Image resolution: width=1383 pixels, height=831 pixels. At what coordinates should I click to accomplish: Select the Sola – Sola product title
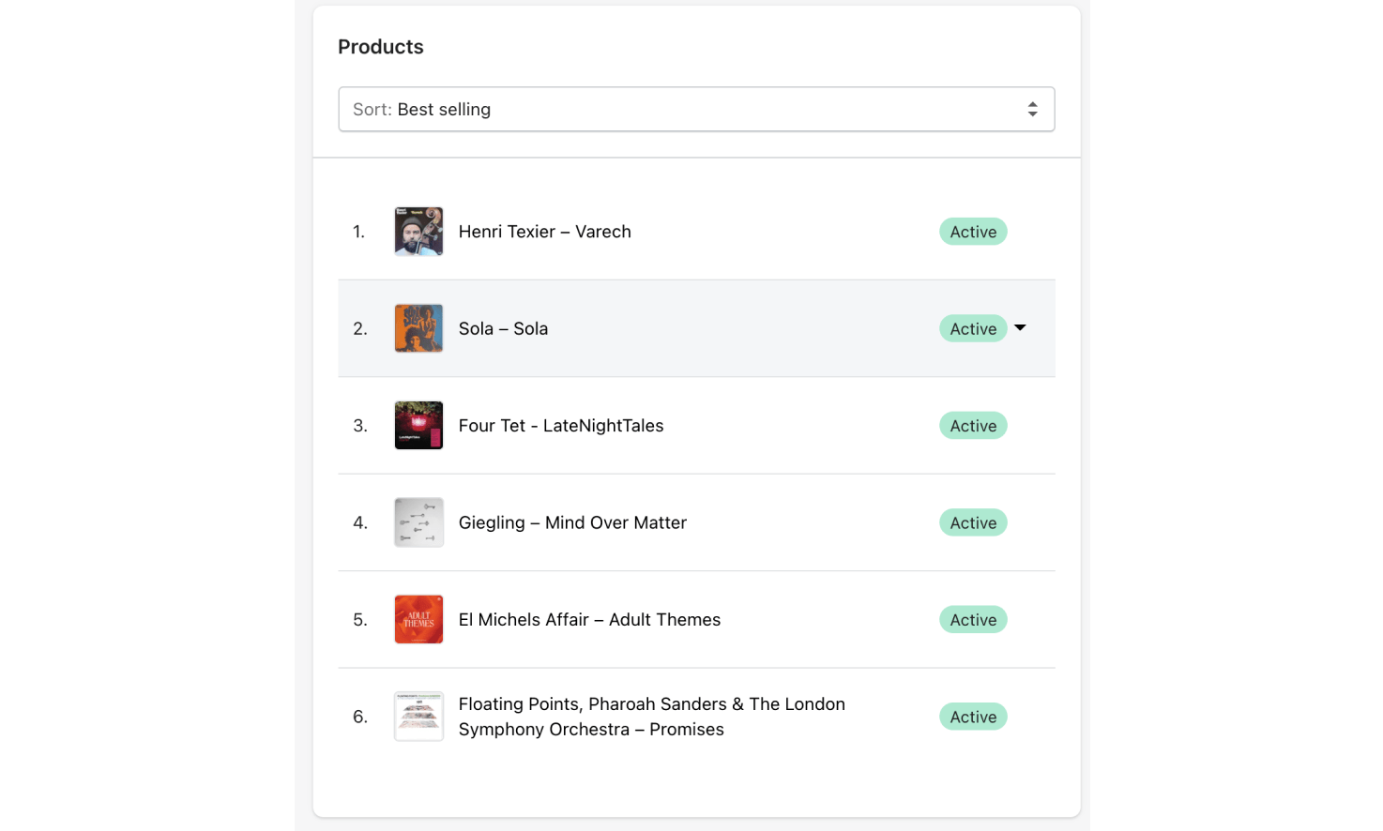pyautogui.click(x=503, y=328)
